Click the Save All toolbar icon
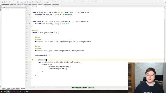Viewport: 166px width, 93px height. pos(3,3)
